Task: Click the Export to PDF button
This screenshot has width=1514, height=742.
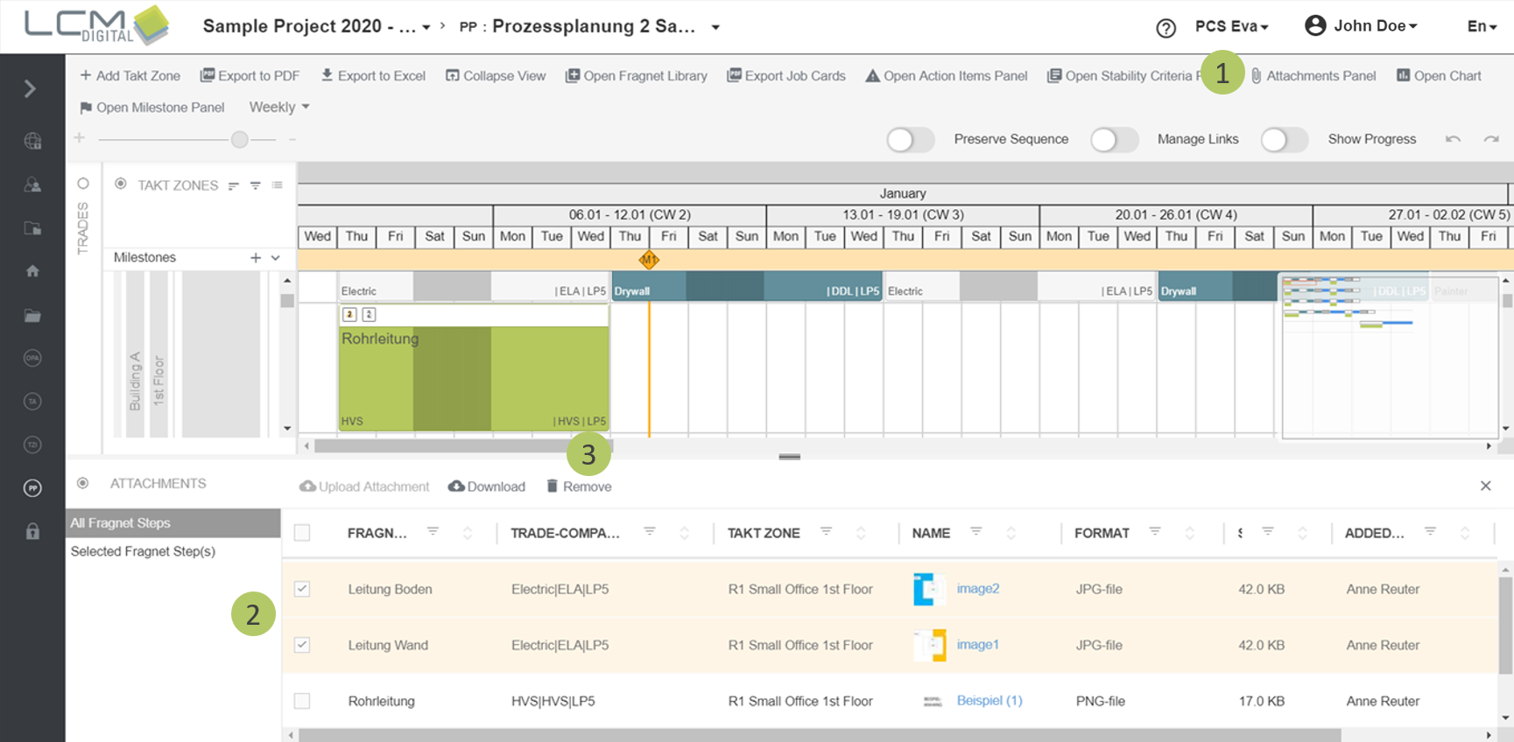Action: pyautogui.click(x=250, y=76)
